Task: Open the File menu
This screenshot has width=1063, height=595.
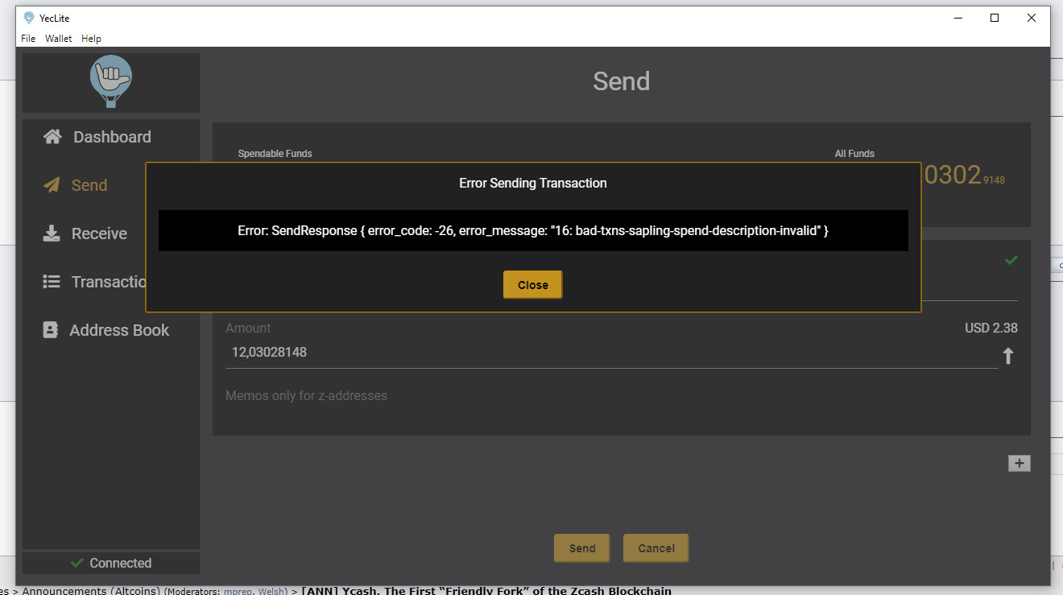Action: 28,39
